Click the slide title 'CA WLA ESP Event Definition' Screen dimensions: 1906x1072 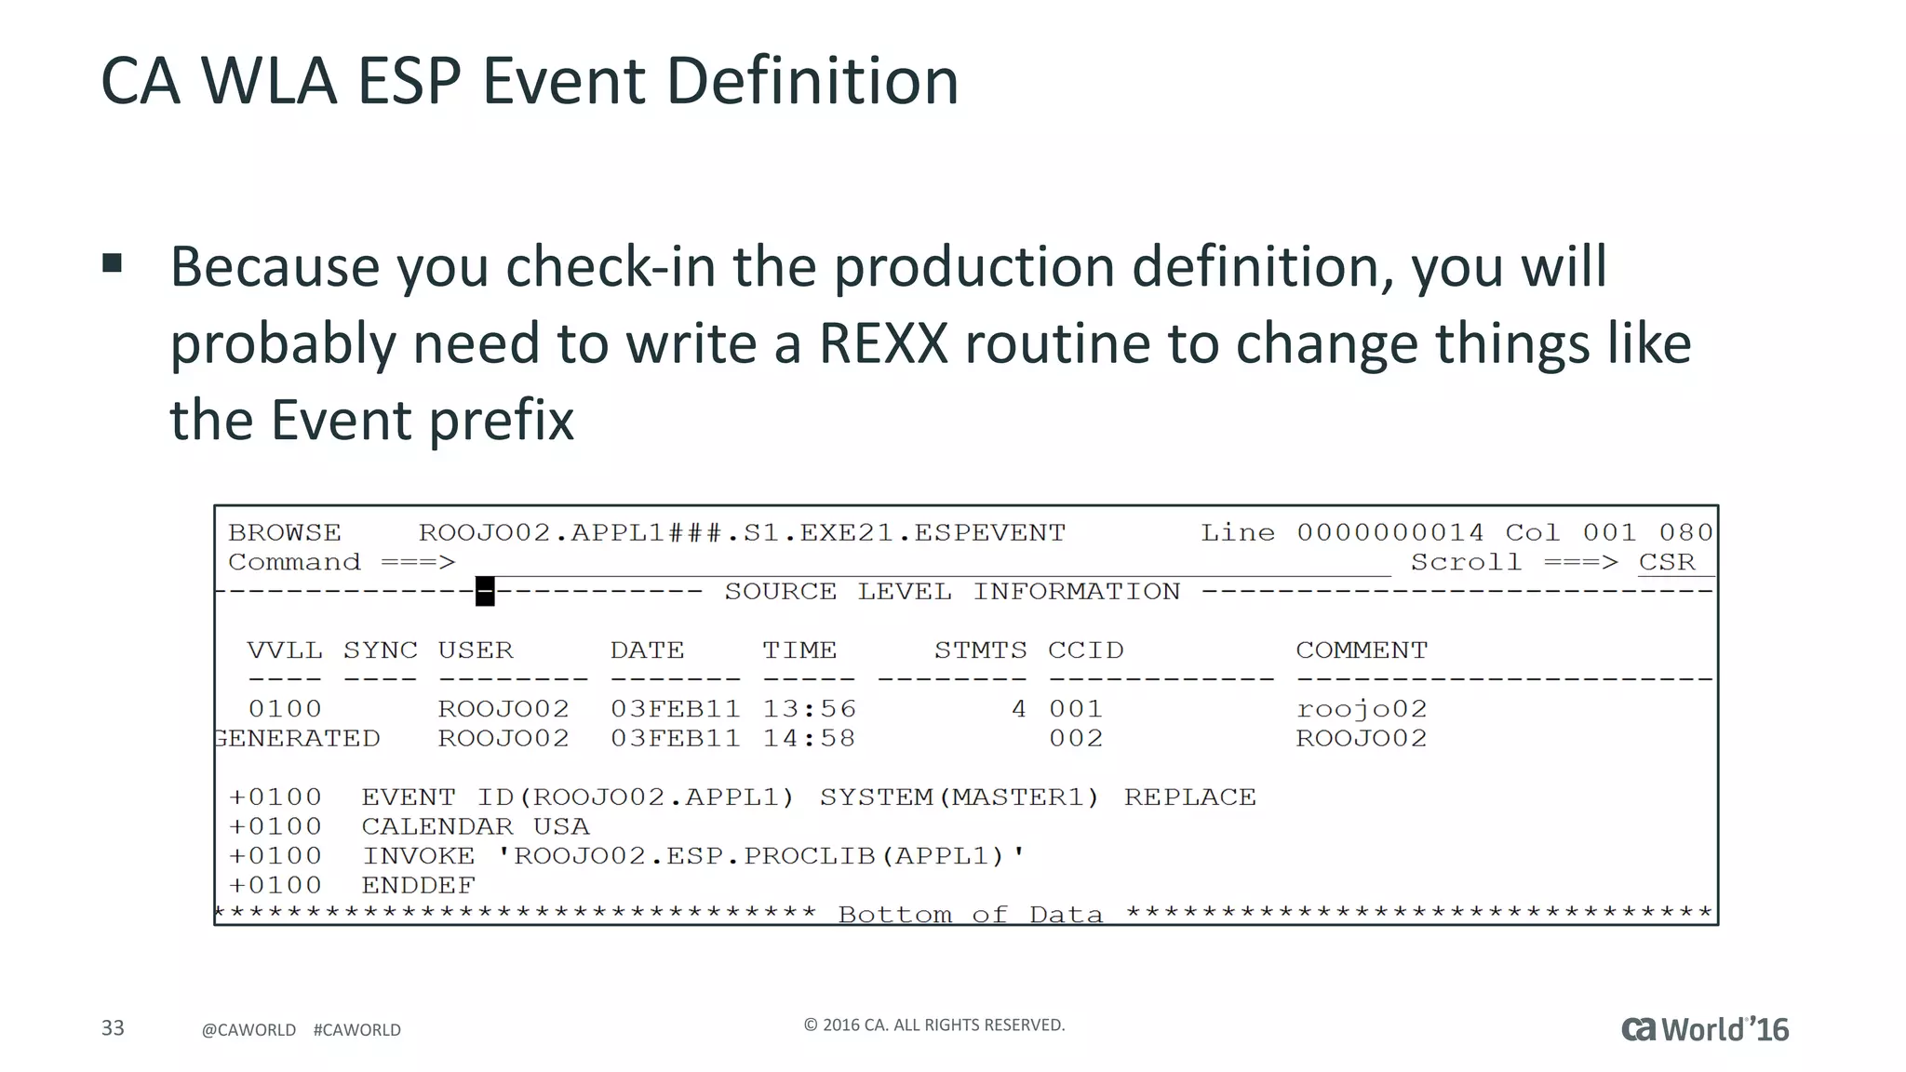pos(530,80)
